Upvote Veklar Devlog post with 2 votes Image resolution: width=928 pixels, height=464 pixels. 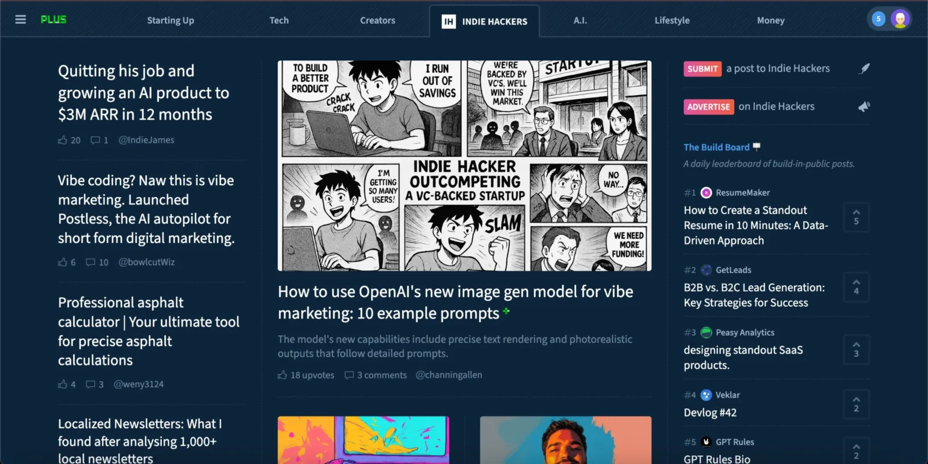tap(856, 404)
